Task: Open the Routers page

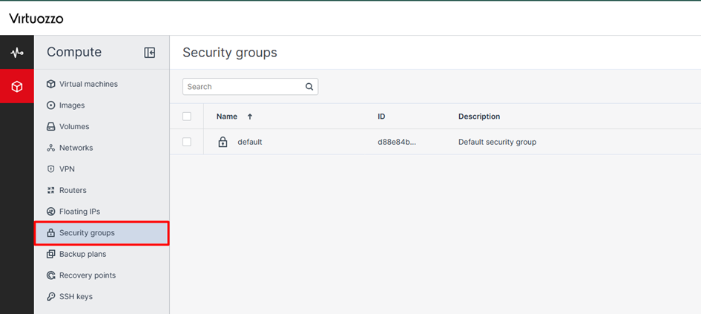Action: point(73,190)
